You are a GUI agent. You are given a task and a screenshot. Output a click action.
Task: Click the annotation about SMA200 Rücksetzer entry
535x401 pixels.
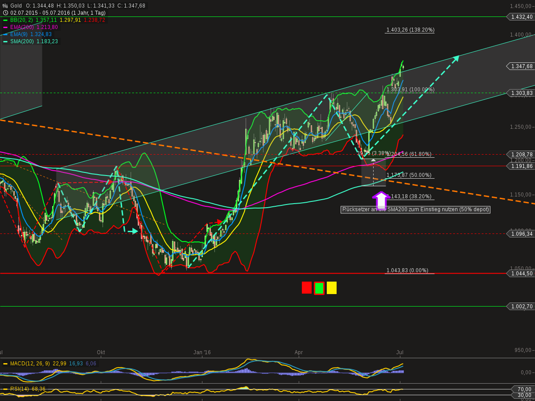pyautogui.click(x=415, y=209)
